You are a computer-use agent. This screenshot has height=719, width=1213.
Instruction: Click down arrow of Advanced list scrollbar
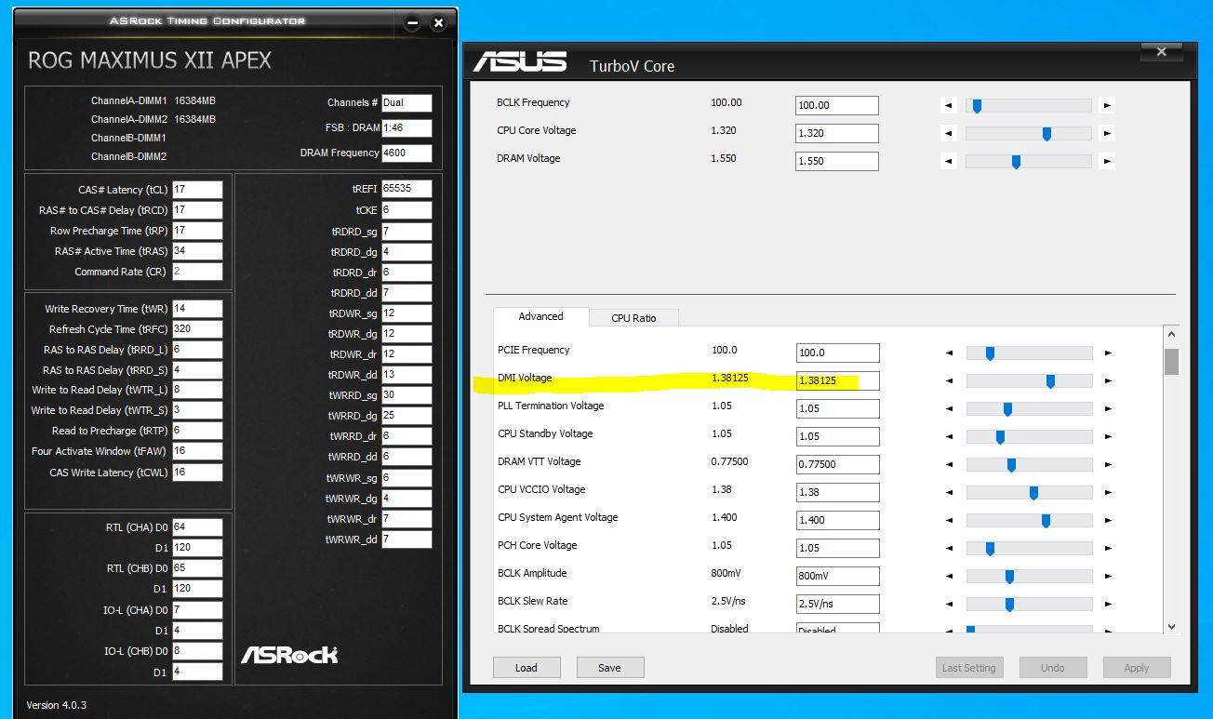click(1171, 627)
